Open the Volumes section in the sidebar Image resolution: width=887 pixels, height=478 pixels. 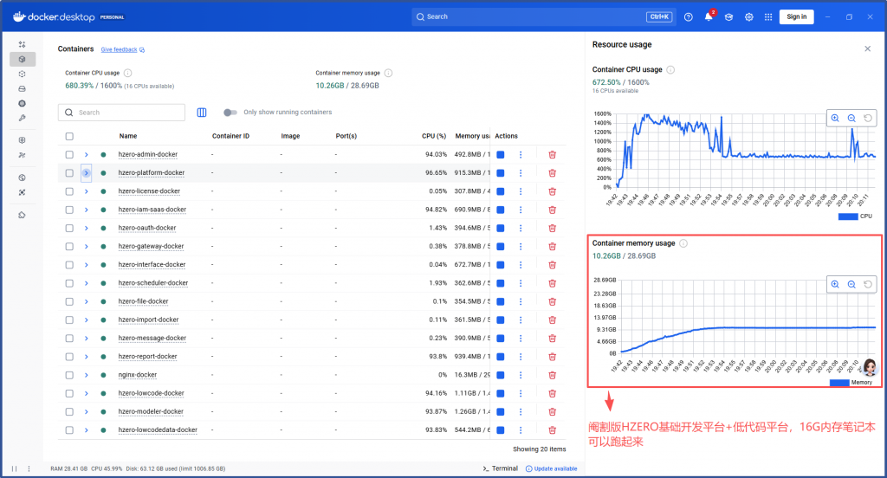[x=22, y=88]
